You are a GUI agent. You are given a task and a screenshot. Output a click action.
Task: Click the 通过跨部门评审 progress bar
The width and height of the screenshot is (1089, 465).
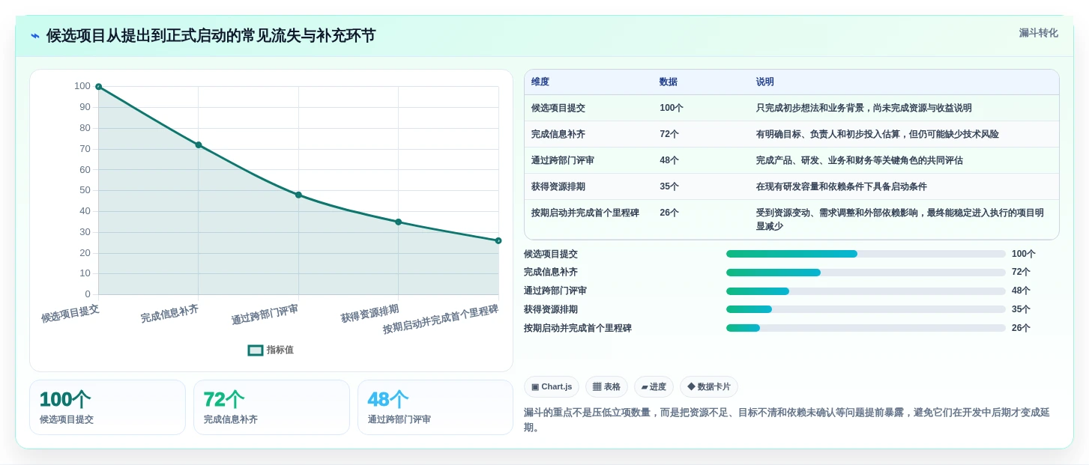click(866, 291)
